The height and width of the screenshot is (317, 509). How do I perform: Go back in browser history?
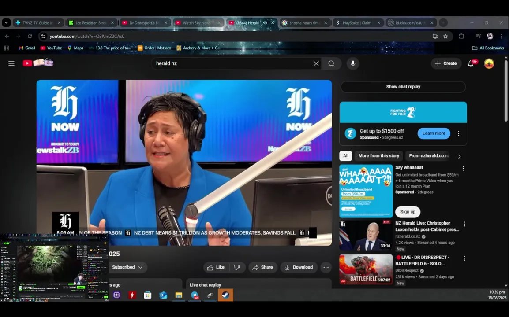click(7, 36)
